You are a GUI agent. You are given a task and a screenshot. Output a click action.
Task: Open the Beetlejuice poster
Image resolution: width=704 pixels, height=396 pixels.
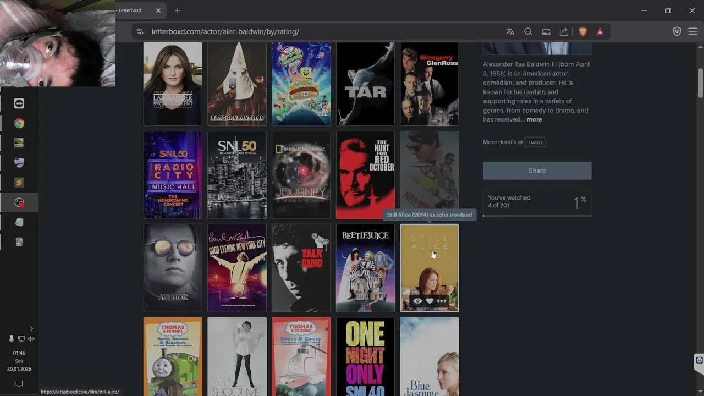[365, 268]
